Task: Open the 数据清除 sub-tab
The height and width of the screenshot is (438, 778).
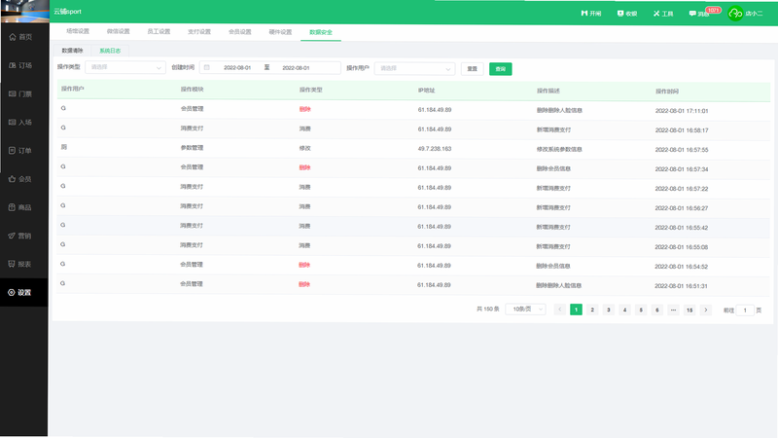Action: coord(72,51)
